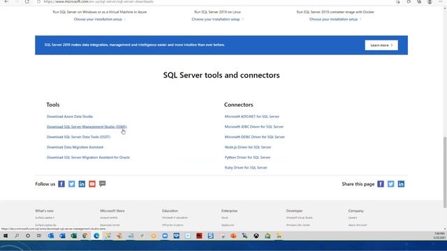Download SQL Server Data Tools (SSDT)
The image size is (447, 251).
(78, 137)
